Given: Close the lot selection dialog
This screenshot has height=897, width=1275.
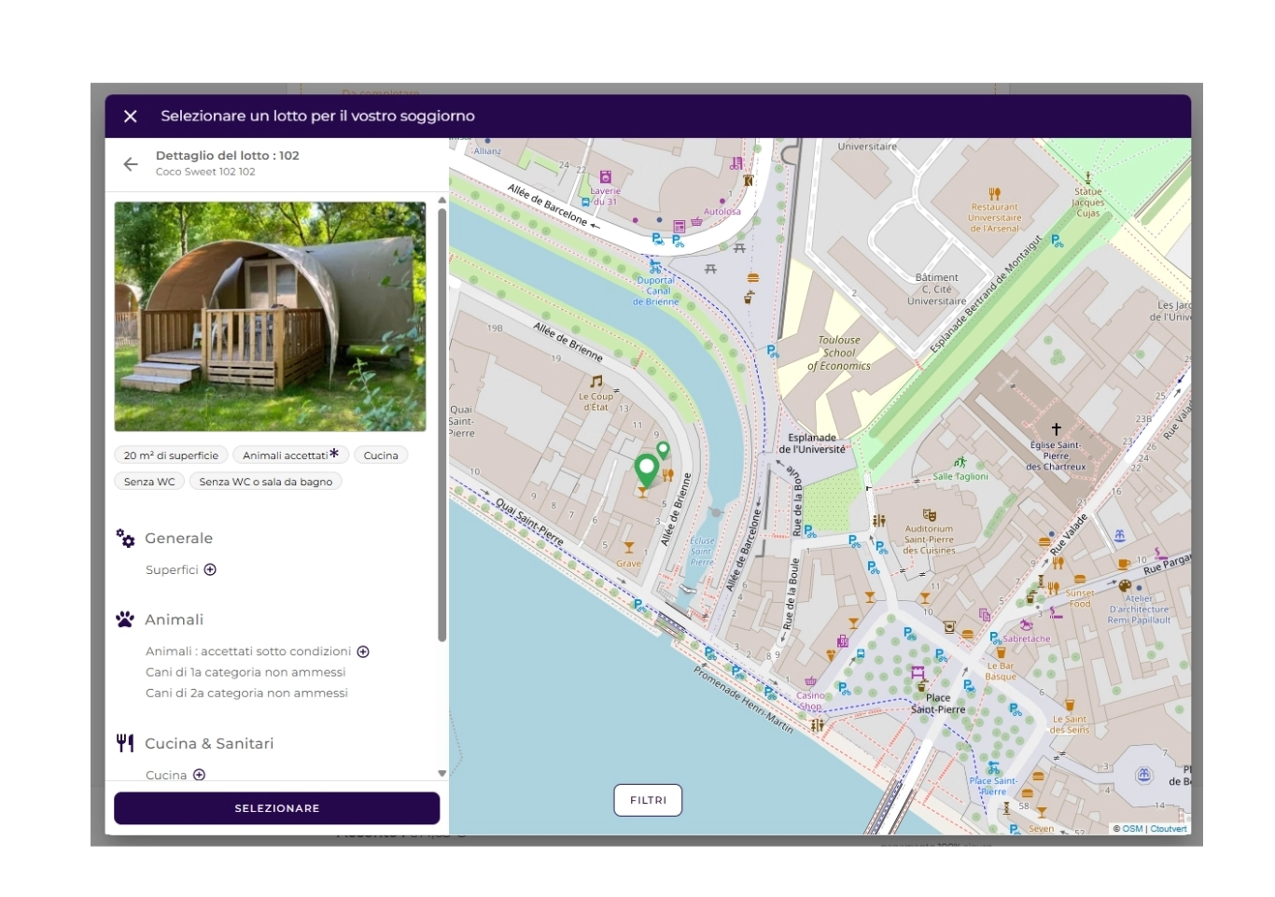Looking at the screenshot, I should pyautogui.click(x=131, y=117).
